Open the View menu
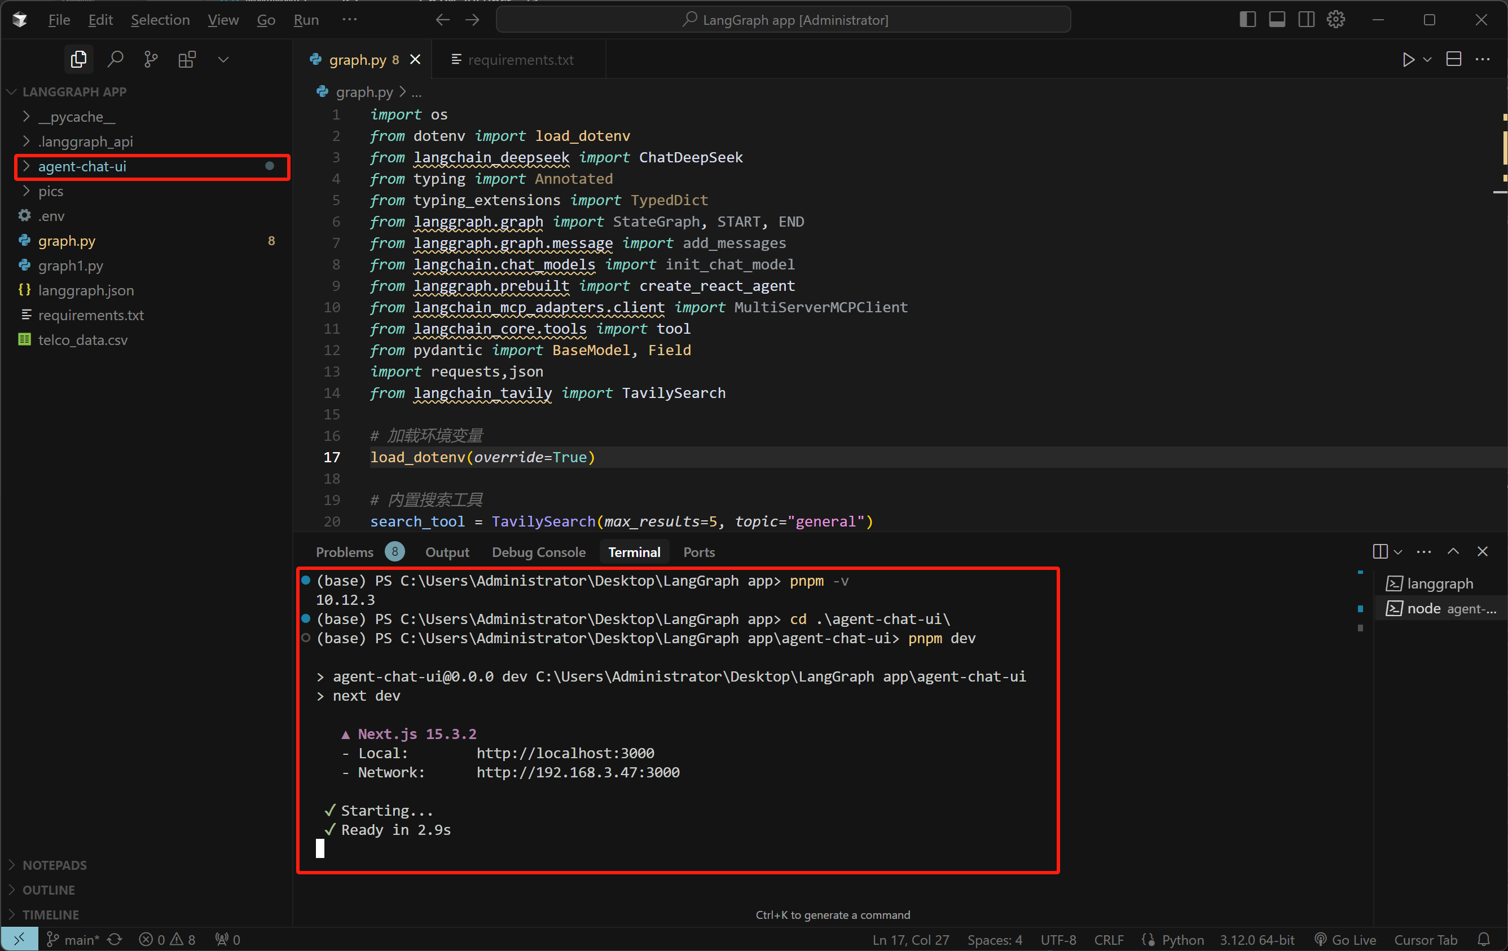The height and width of the screenshot is (951, 1508). coord(223,20)
